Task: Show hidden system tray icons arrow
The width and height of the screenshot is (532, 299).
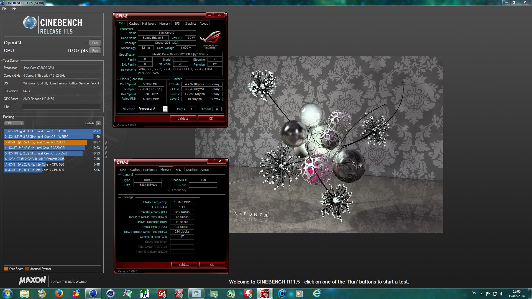Action: point(481,293)
